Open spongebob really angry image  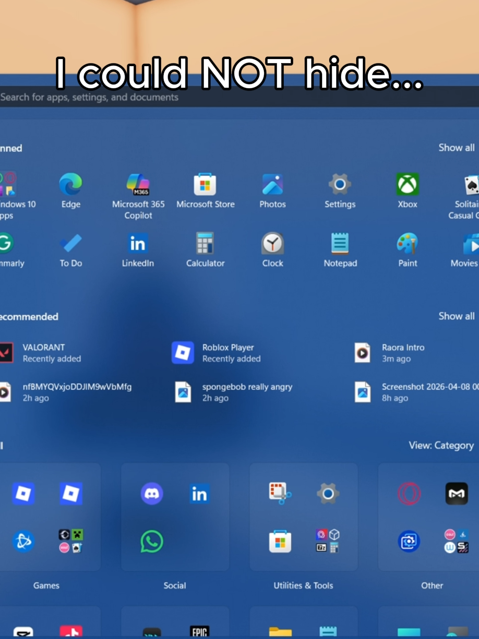[x=233, y=392]
